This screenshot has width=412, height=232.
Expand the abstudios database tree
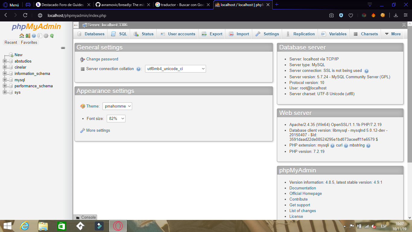coord(5,61)
